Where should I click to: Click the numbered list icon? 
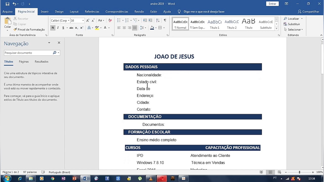127,20
